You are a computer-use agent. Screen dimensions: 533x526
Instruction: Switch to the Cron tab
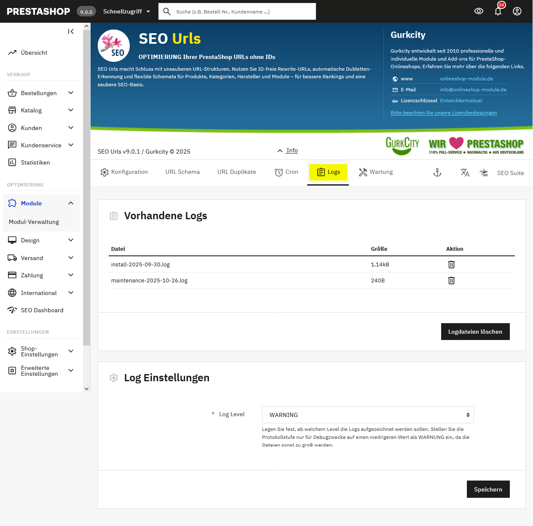[x=287, y=172]
